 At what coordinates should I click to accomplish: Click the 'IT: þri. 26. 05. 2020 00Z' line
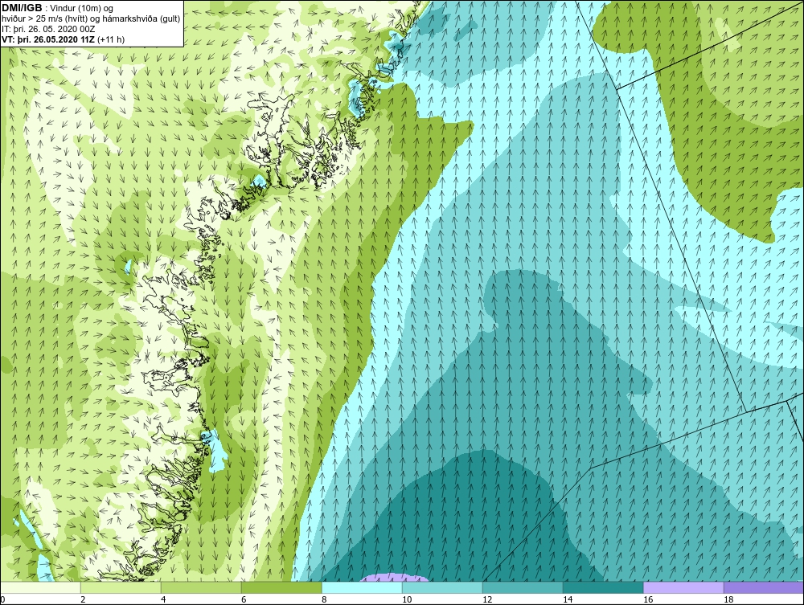click(x=48, y=29)
